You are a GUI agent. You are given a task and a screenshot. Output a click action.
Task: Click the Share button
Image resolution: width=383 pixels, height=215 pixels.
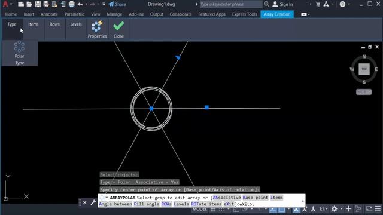117,4
